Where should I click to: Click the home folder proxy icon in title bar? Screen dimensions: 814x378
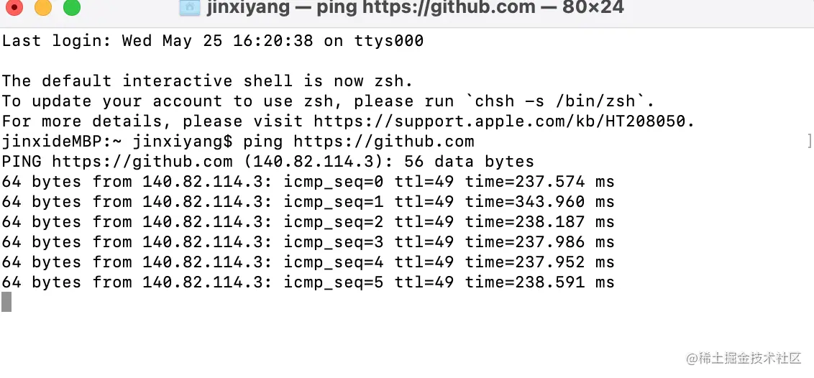tap(189, 8)
